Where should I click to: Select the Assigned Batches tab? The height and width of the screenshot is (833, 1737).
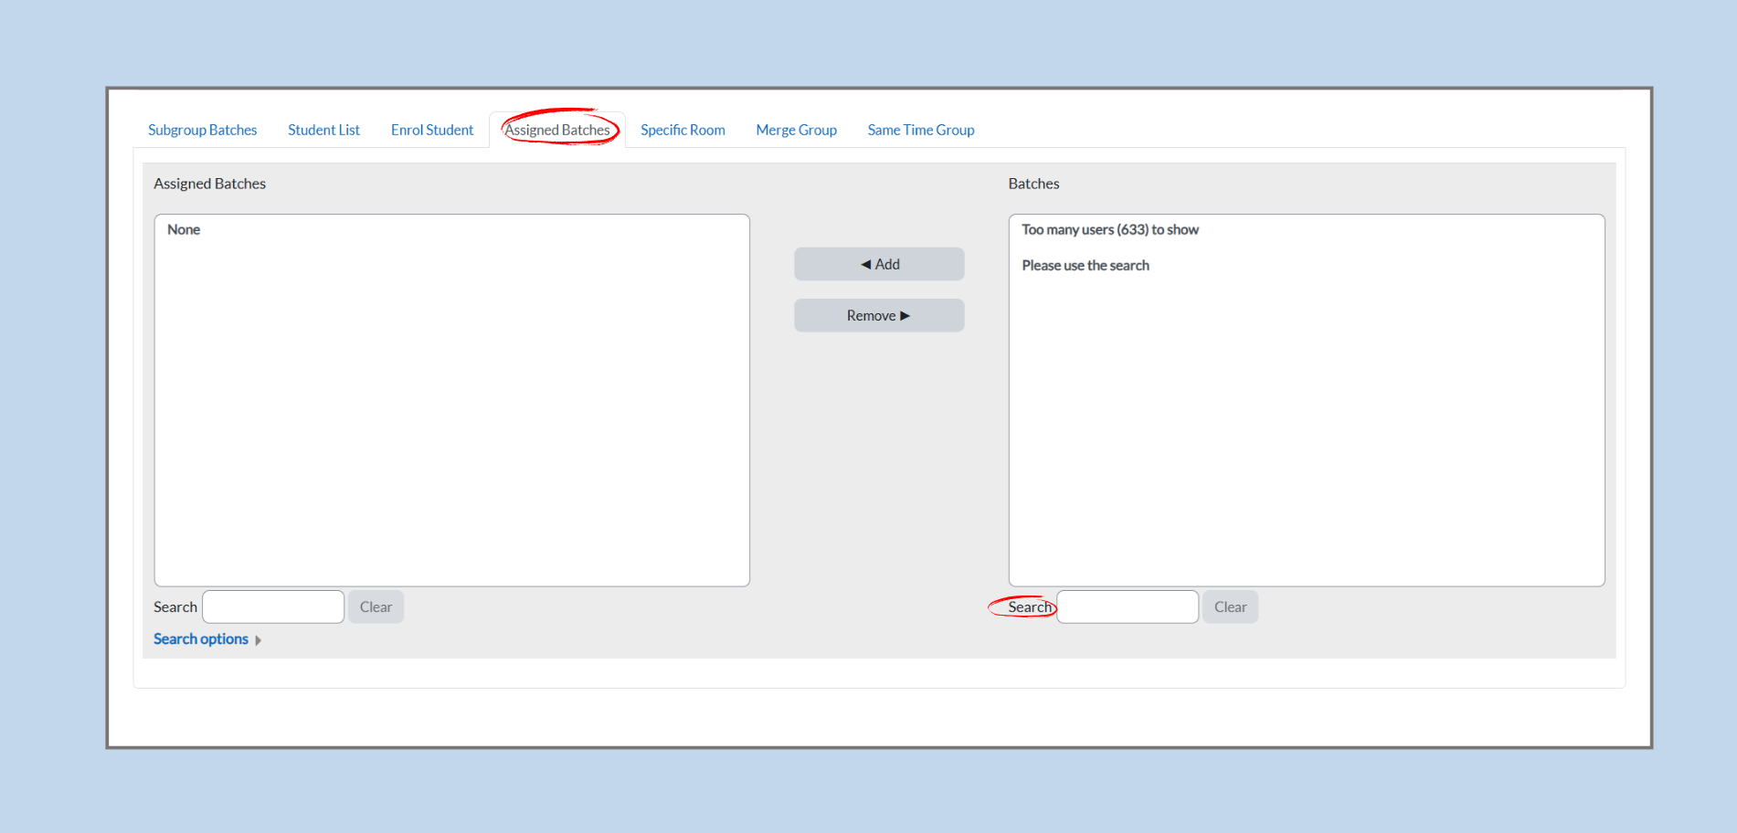coord(557,130)
